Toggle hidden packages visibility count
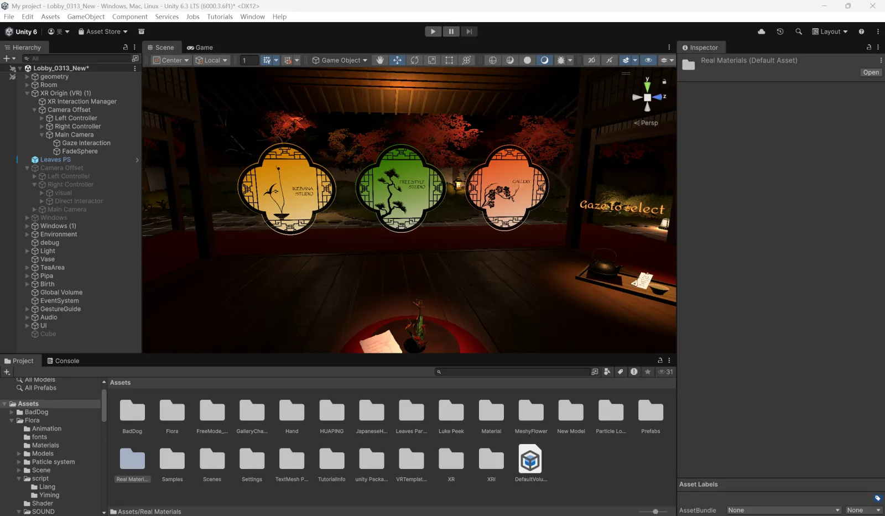This screenshot has width=885, height=516. (x=665, y=372)
